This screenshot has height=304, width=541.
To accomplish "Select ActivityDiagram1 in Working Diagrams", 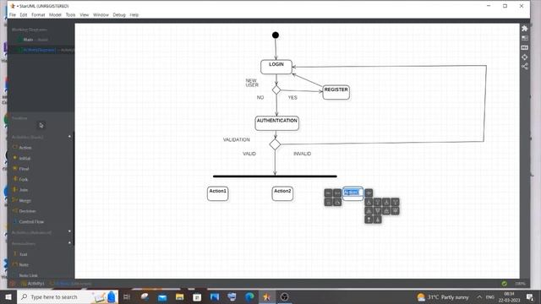I will coord(41,50).
